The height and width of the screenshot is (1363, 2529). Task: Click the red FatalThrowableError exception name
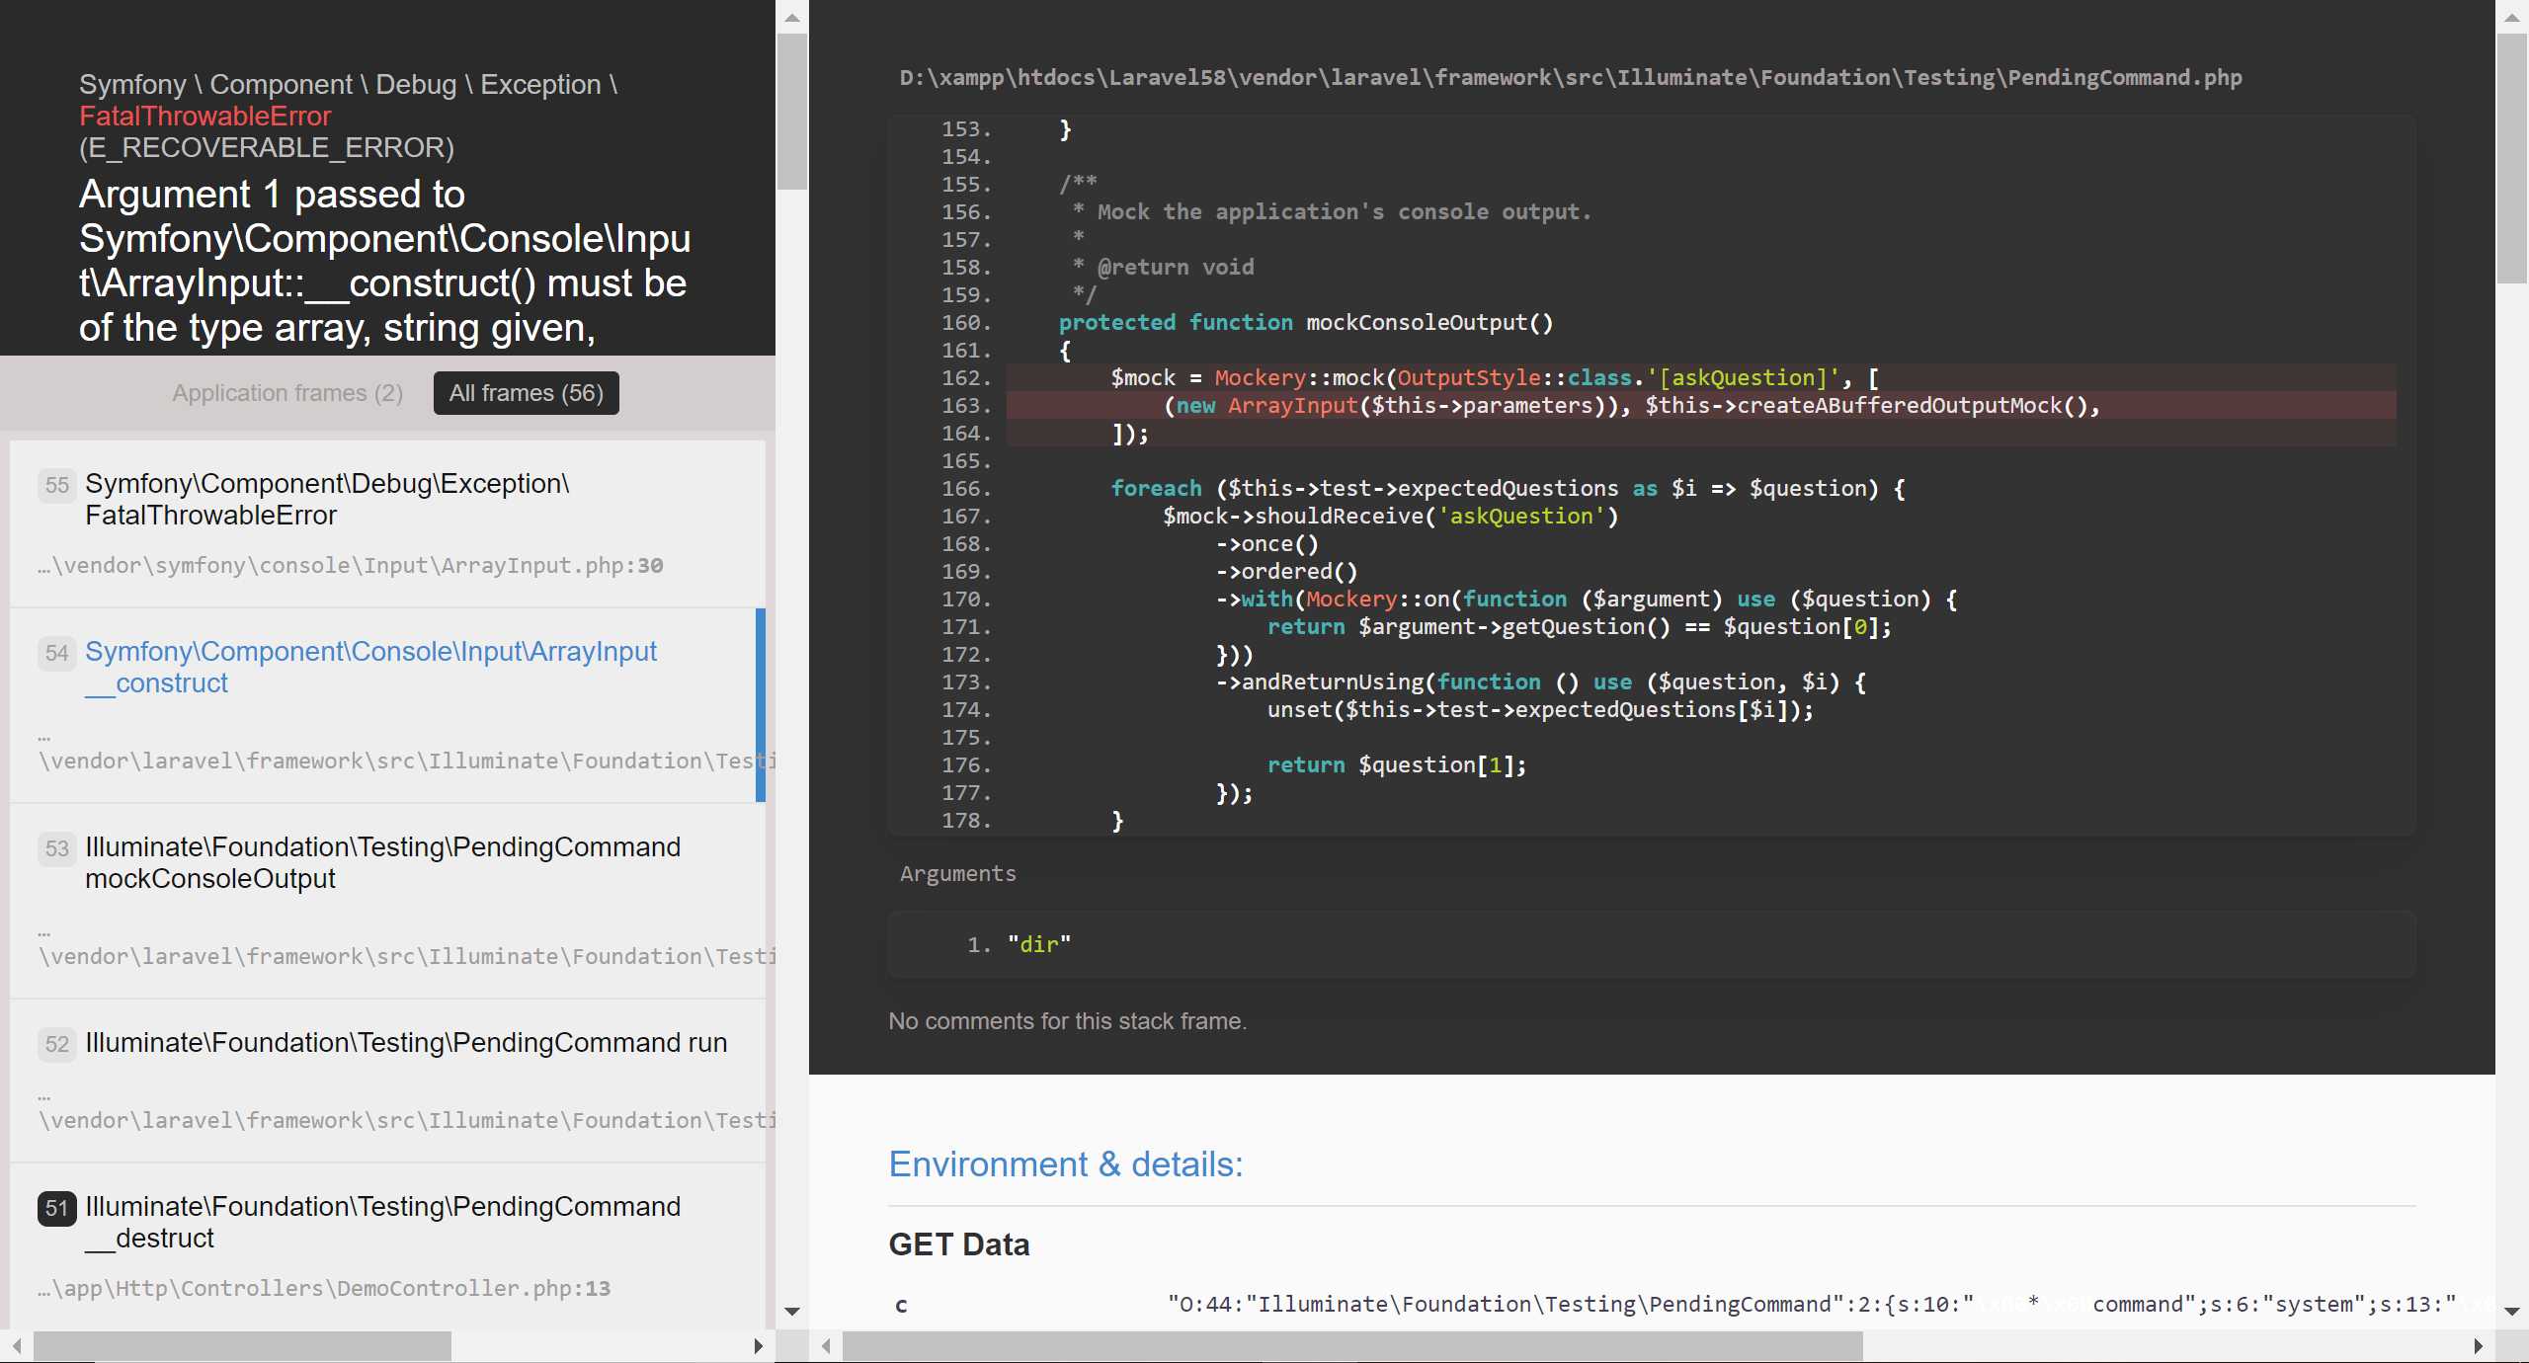pos(204,117)
